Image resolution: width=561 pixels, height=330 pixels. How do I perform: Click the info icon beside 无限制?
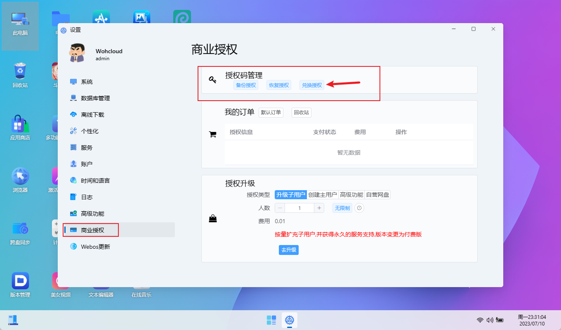(x=359, y=208)
